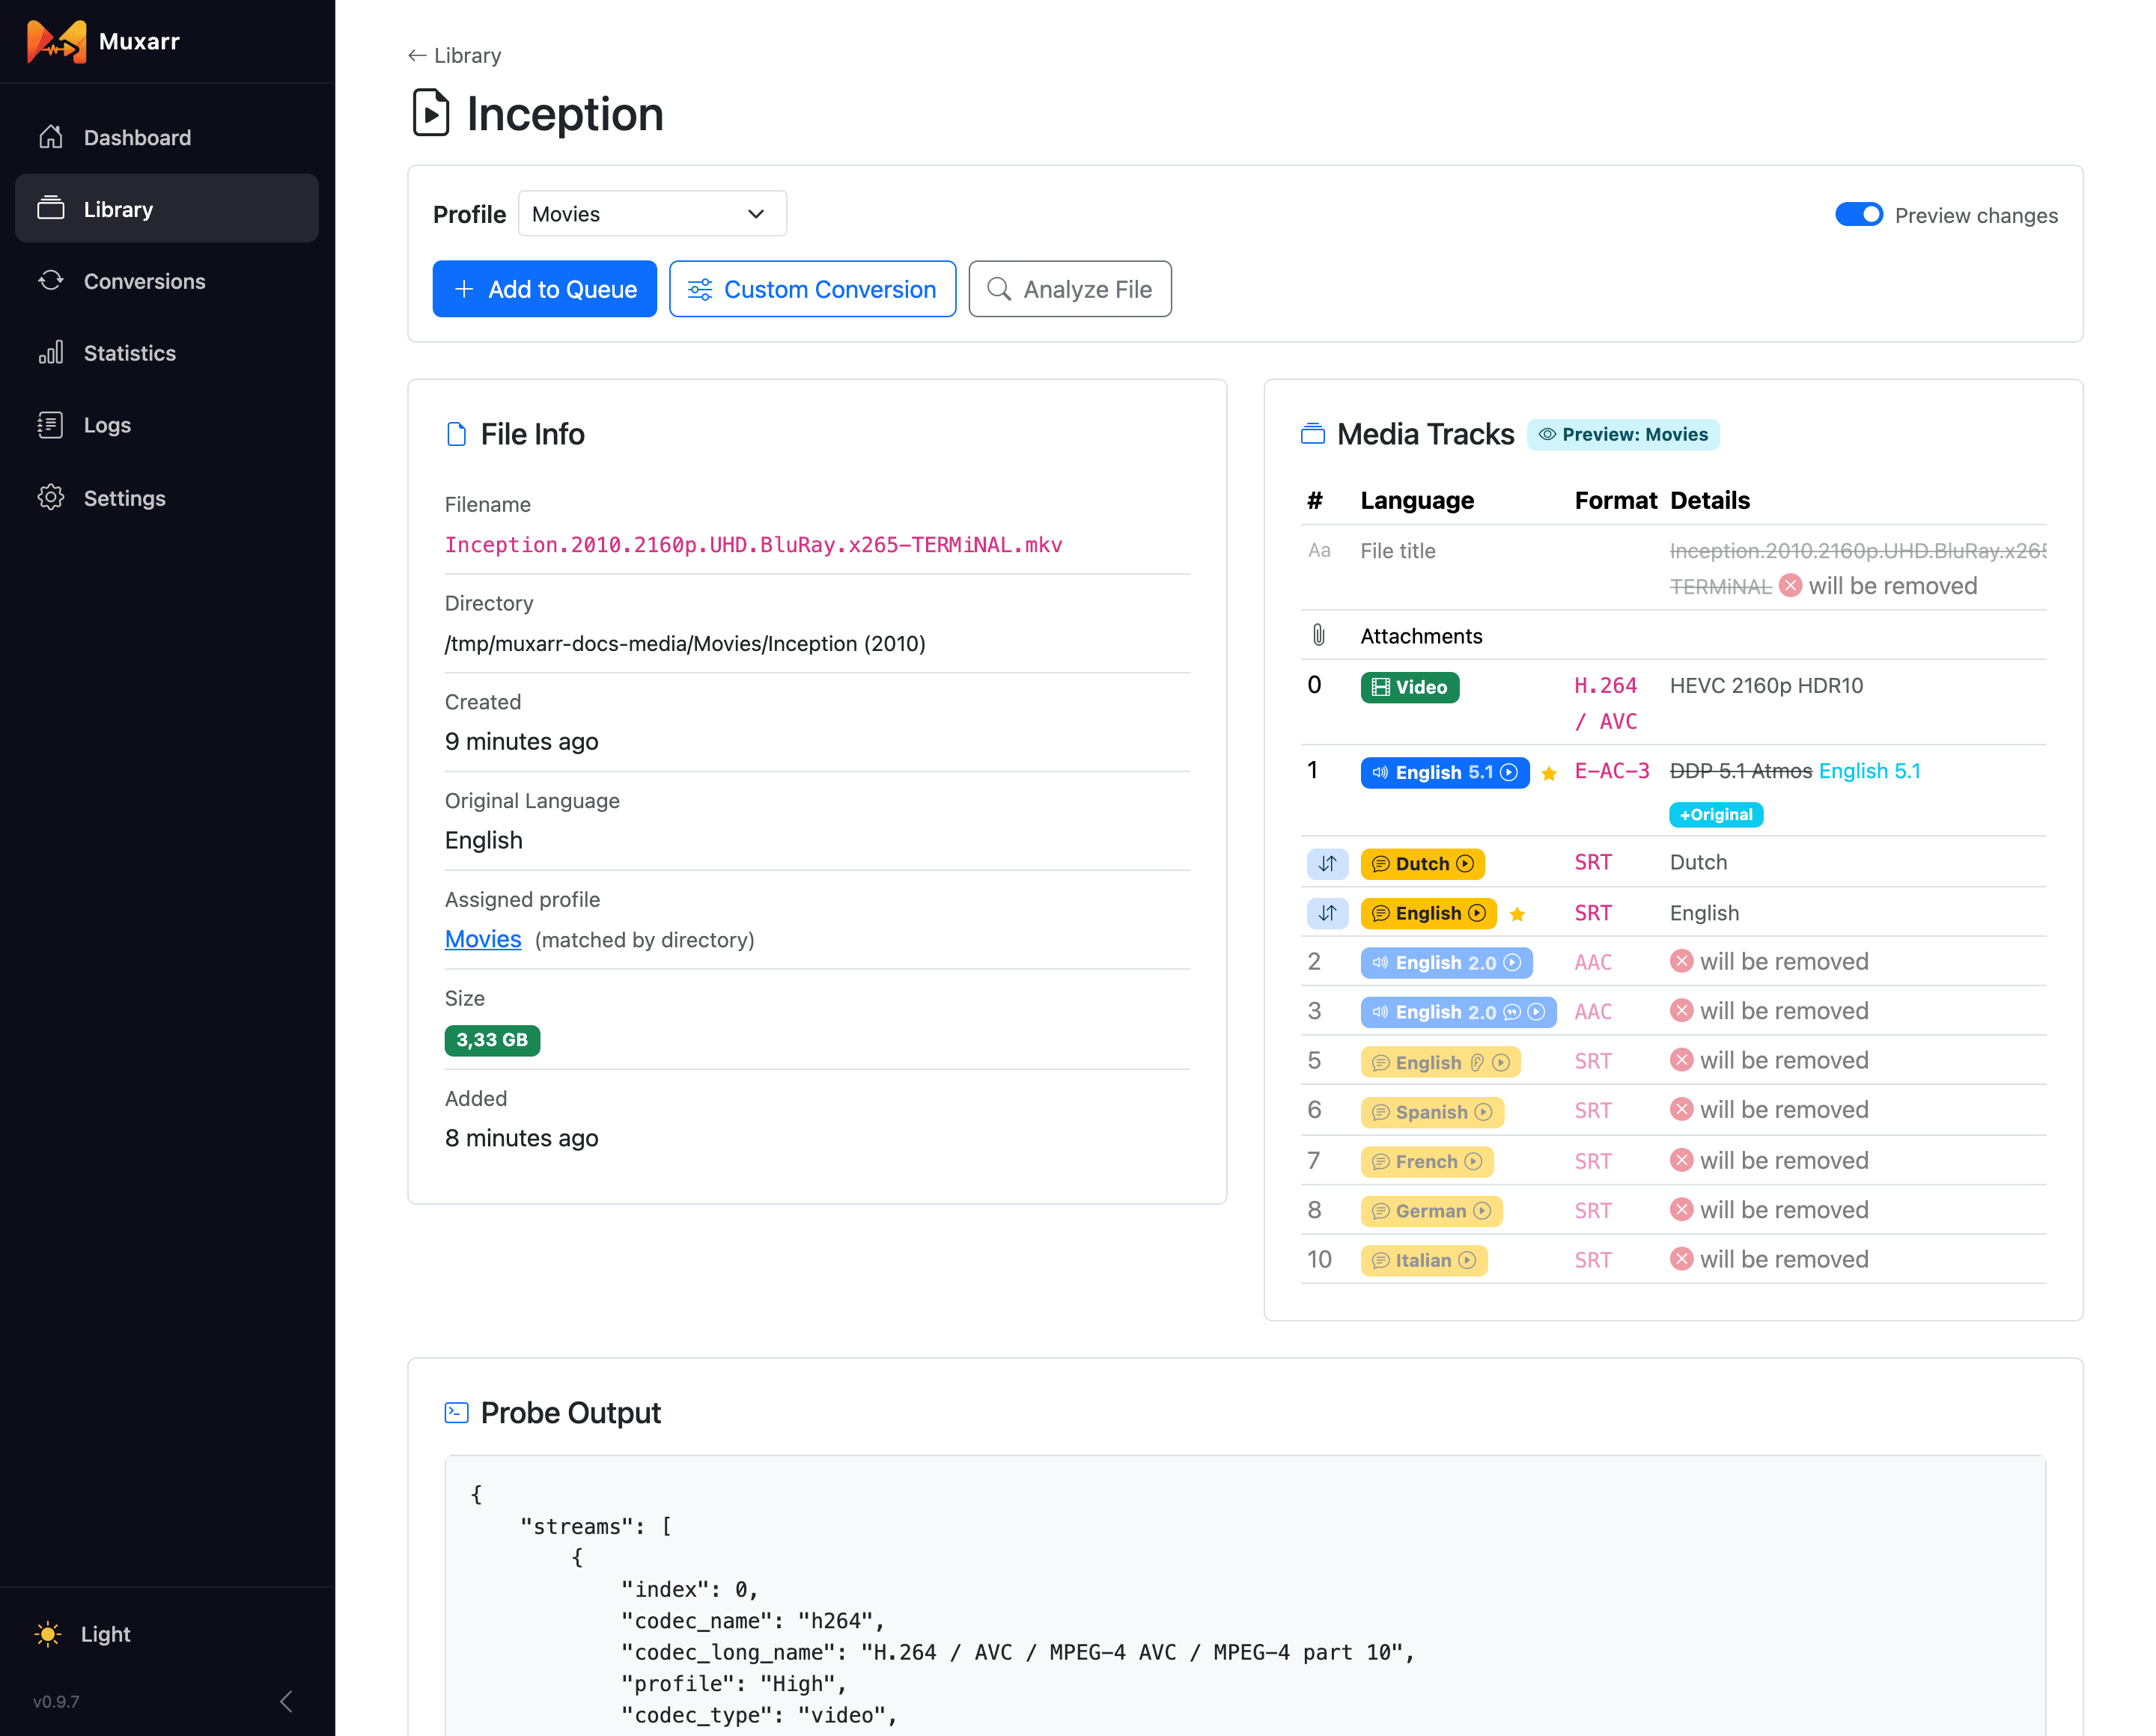
Task: Toggle the Preview changes switch
Action: (1858, 215)
